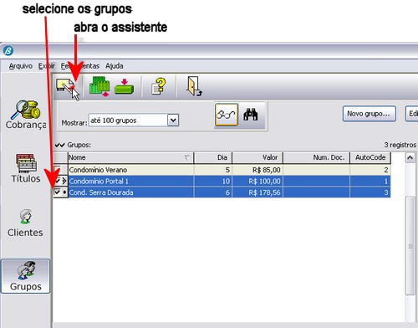The image size is (418, 328).
Task: Expand the Mostrar groups dropdown arrow
Action: pyautogui.click(x=173, y=120)
